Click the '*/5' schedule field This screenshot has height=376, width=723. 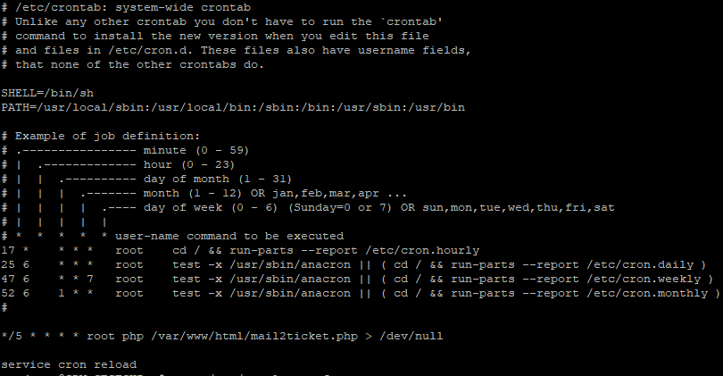12,336
